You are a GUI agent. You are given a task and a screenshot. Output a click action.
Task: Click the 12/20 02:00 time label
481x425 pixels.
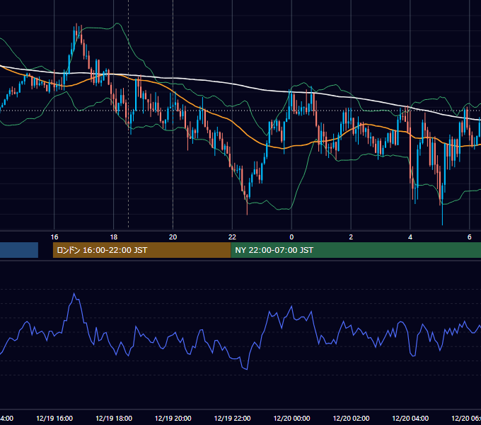tap(352, 418)
